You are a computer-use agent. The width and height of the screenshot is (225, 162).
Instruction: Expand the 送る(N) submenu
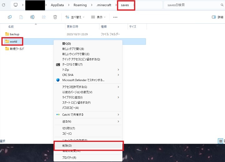88,121
